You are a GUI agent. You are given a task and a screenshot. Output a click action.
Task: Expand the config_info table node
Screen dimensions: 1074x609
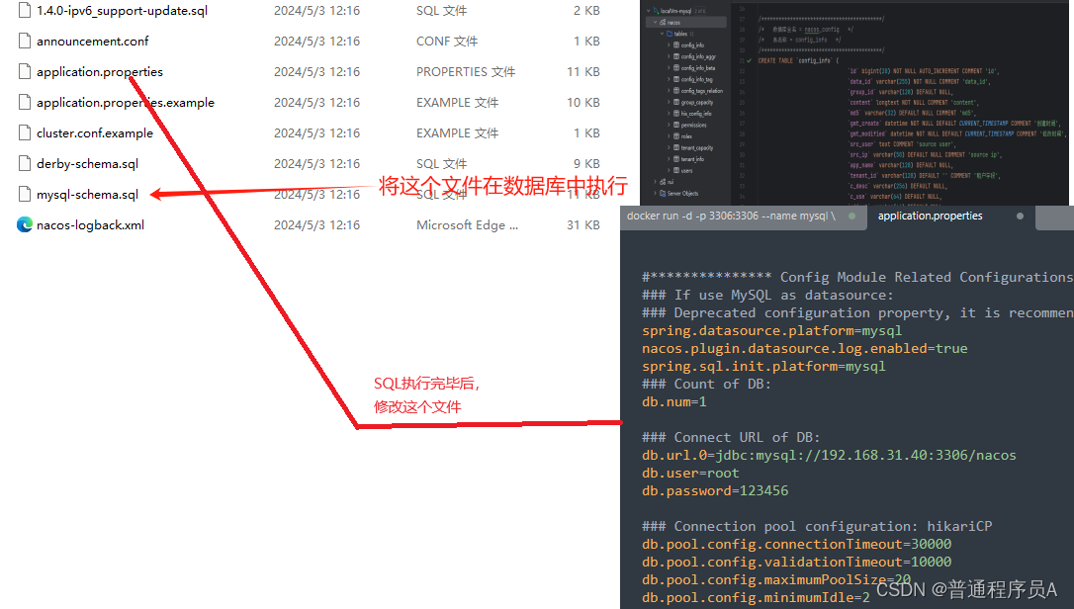(x=669, y=45)
